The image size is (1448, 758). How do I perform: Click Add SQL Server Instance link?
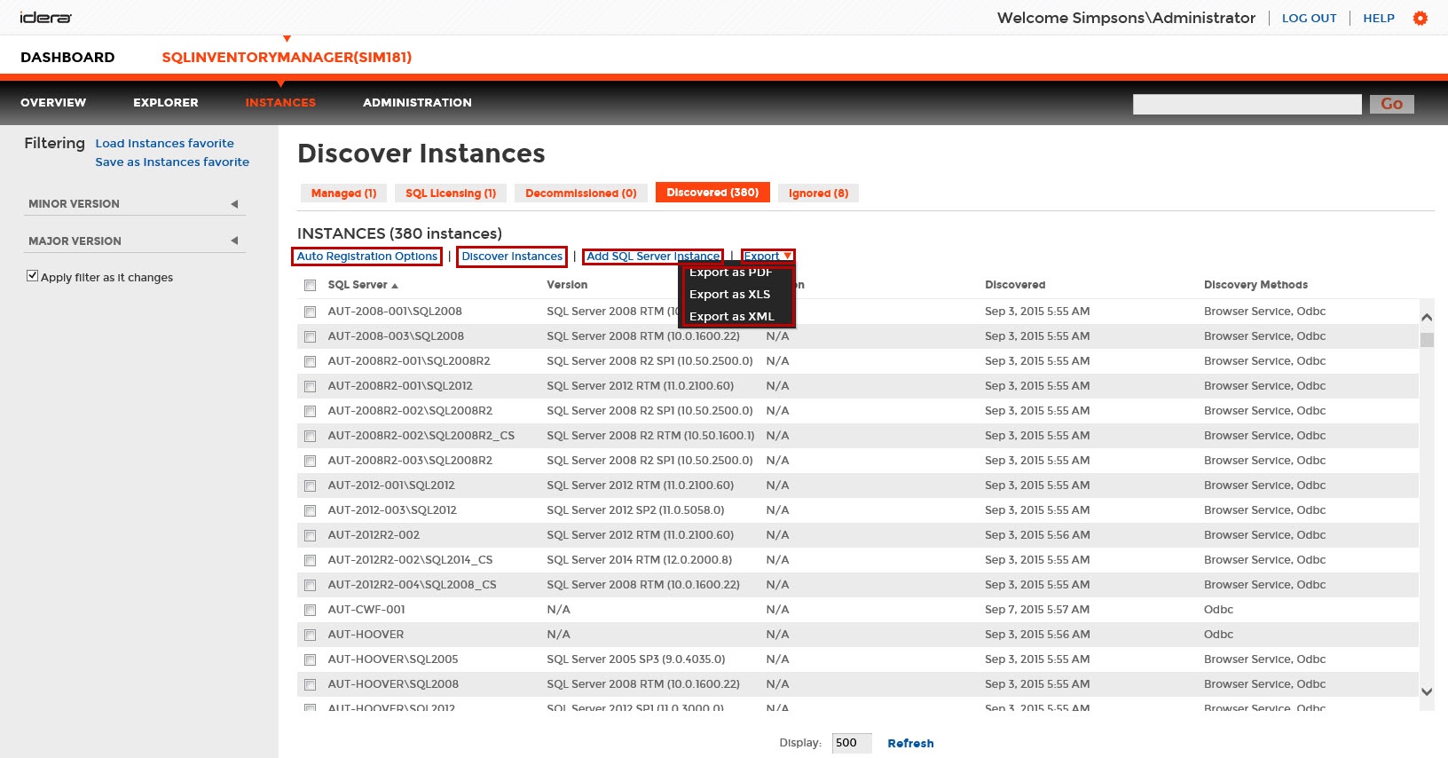point(653,257)
